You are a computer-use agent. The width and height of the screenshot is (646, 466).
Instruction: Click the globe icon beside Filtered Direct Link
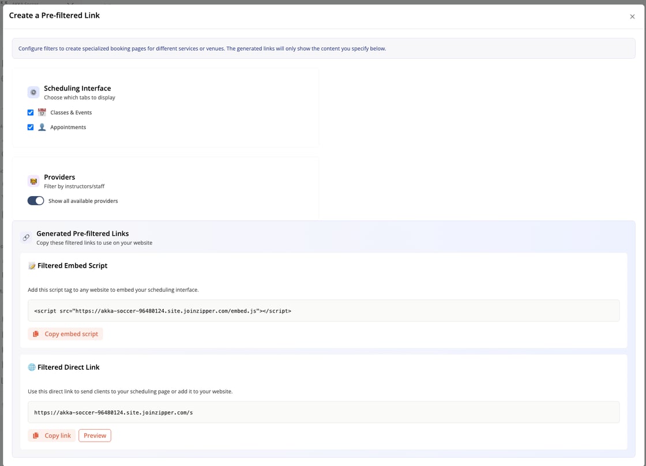tap(31, 367)
